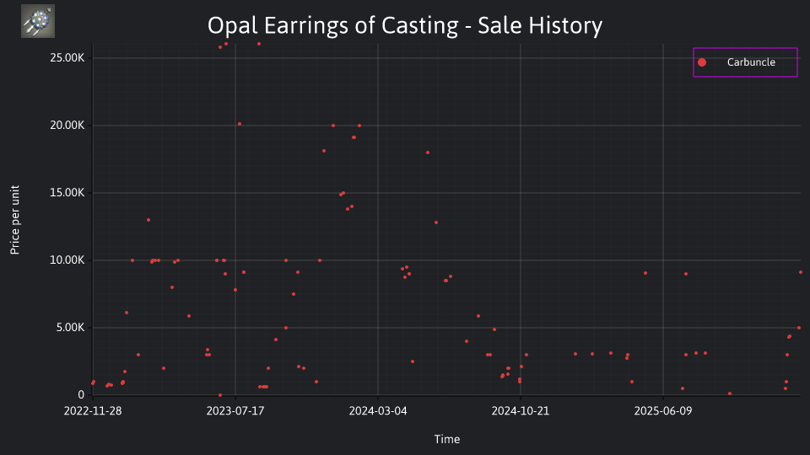This screenshot has width=810, height=455.
Task: Click the 10.00K price tick label
Action: click(67, 260)
